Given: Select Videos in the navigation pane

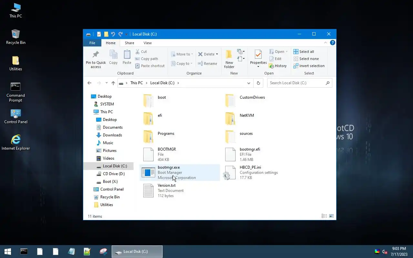Looking at the screenshot, I should click(x=106, y=158).
